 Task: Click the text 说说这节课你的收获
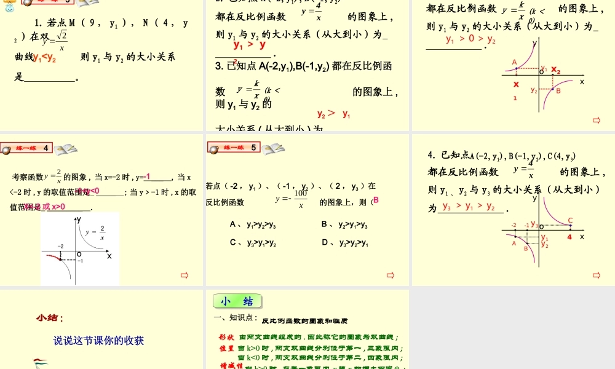pyautogui.click(x=98, y=340)
